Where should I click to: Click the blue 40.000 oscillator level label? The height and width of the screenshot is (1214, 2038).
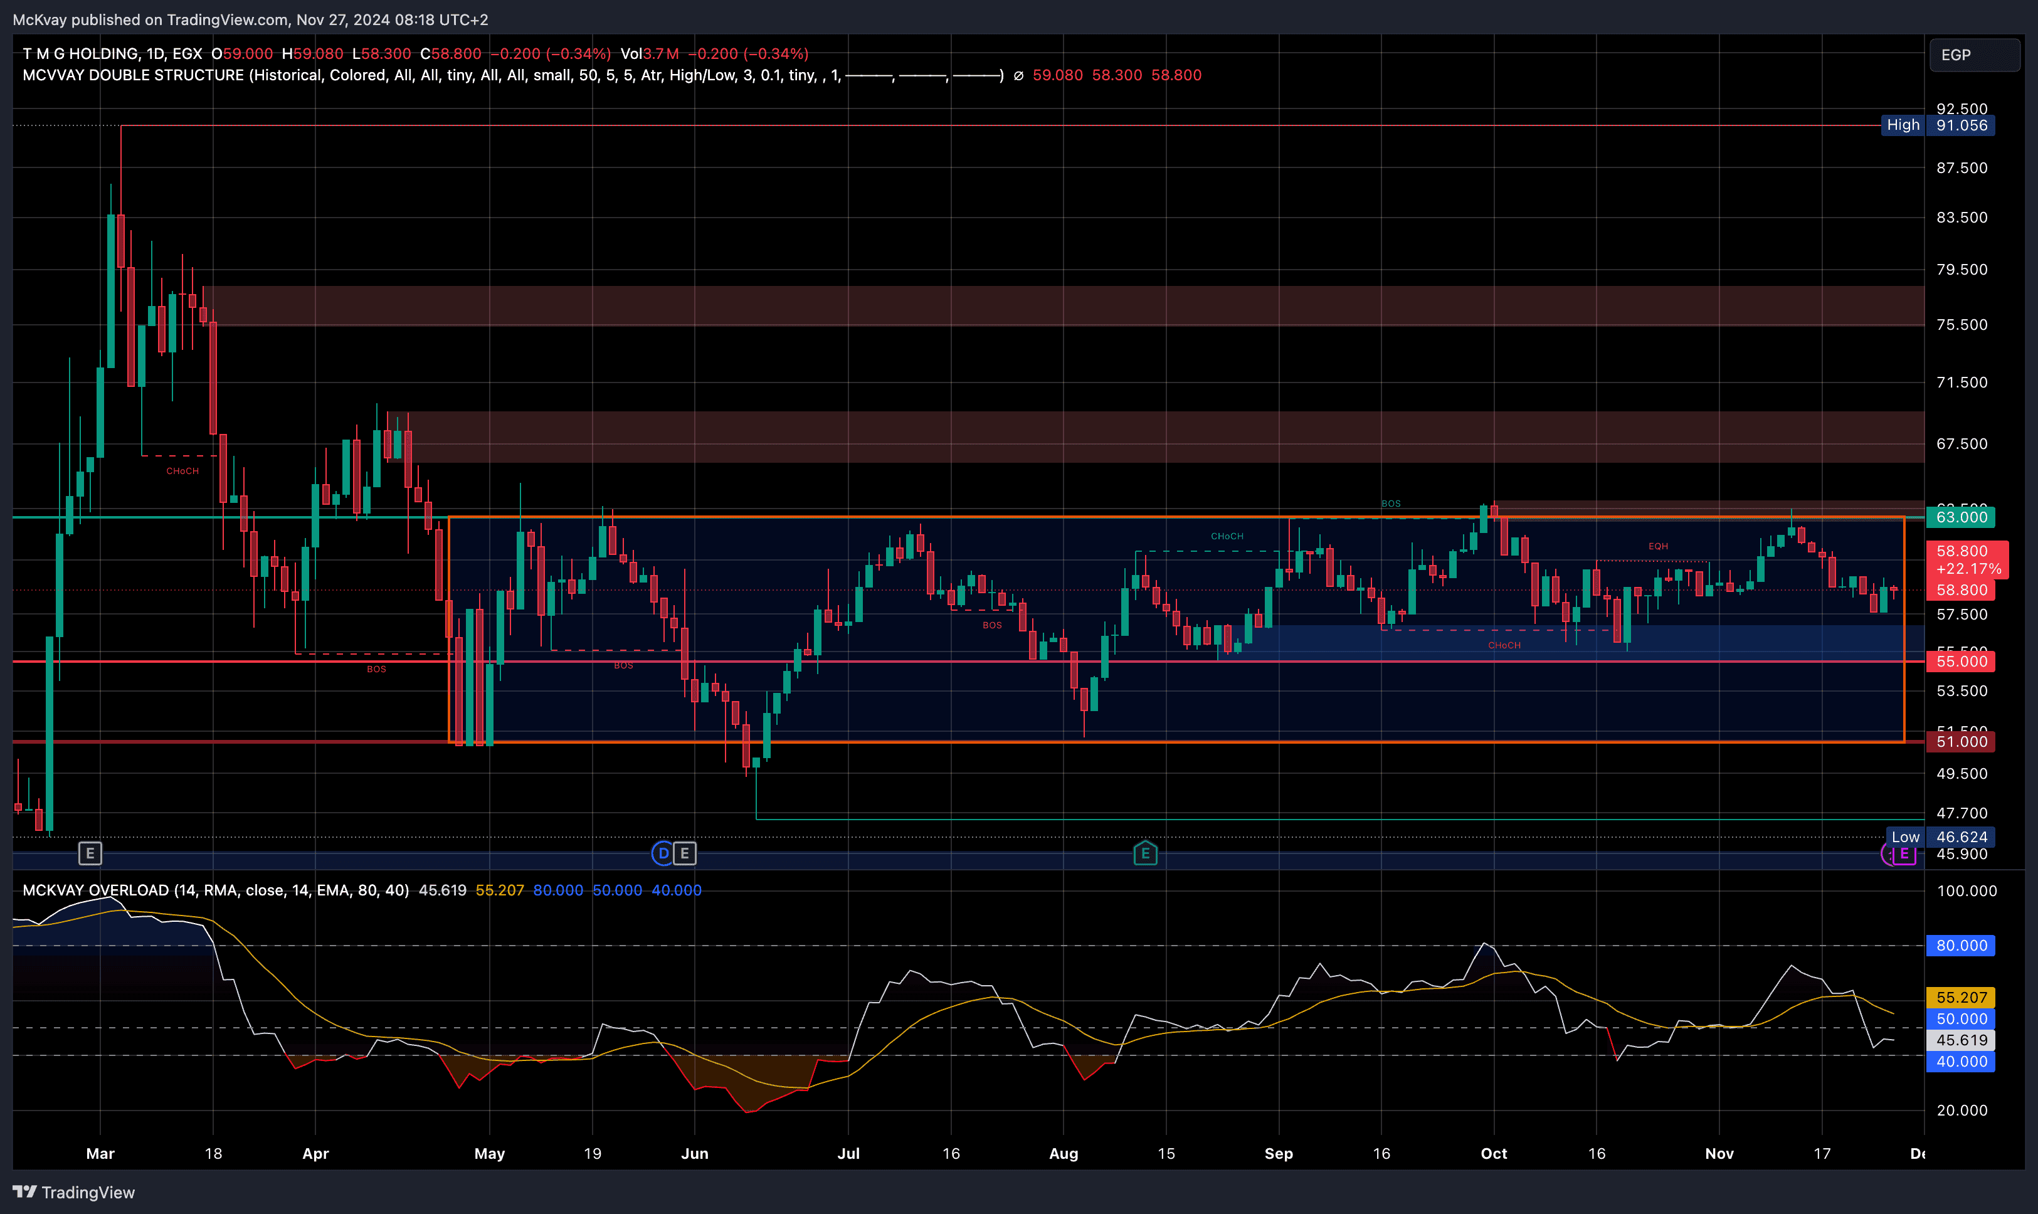click(1960, 1062)
